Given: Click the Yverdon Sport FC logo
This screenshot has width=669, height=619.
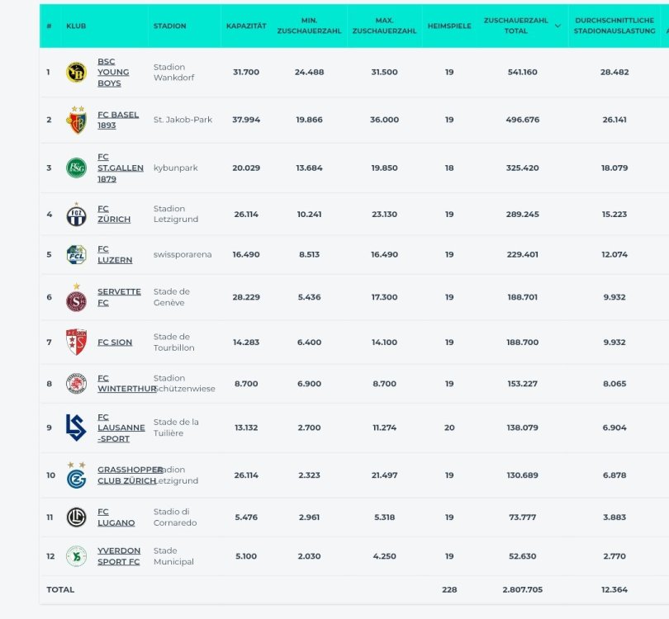Looking at the screenshot, I should tap(76, 556).
